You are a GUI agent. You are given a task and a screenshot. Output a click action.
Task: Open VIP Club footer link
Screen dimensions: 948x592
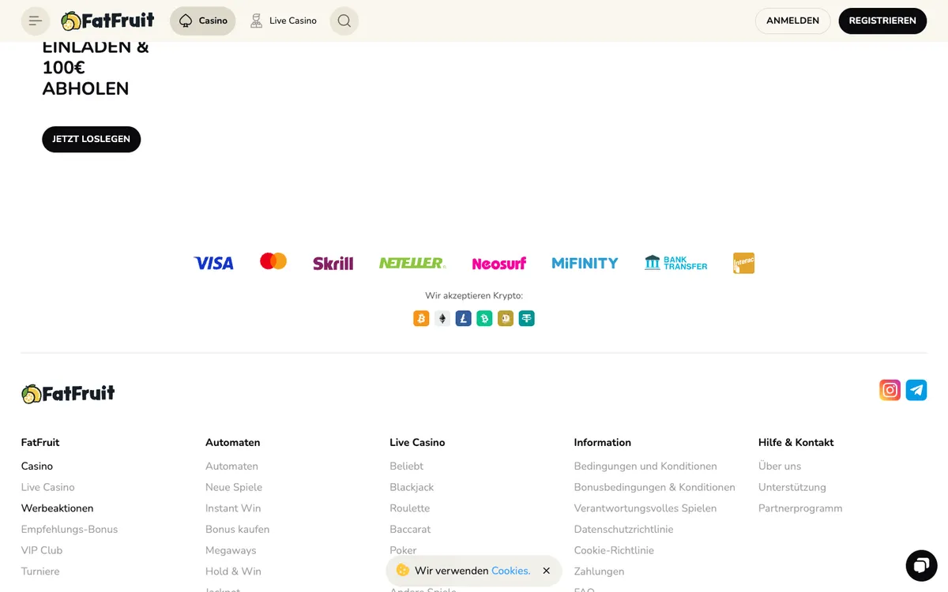(x=42, y=550)
